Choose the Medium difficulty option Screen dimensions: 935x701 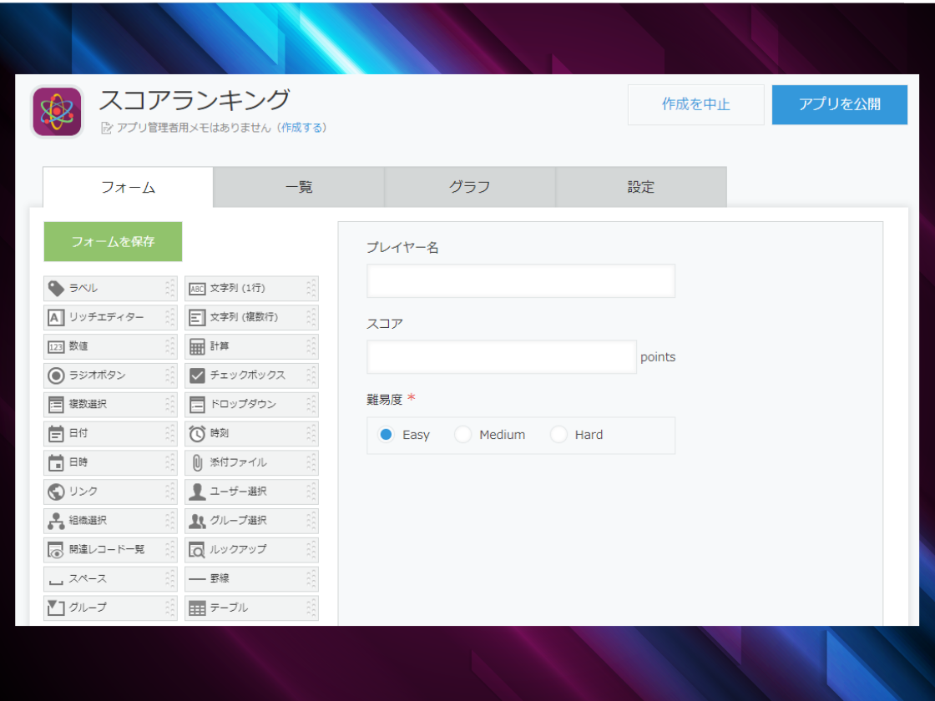click(463, 435)
